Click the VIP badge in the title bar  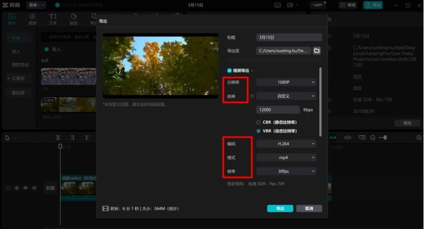[x=318, y=5]
